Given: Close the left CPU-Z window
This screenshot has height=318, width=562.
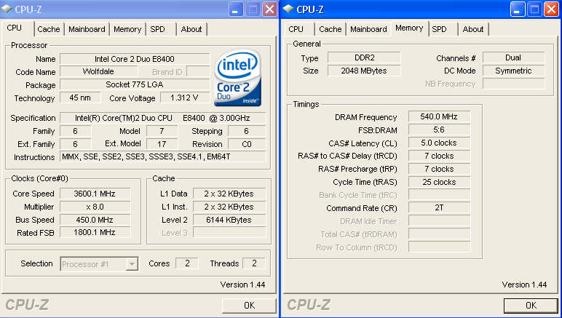Looking at the screenshot, I should (x=269, y=9).
